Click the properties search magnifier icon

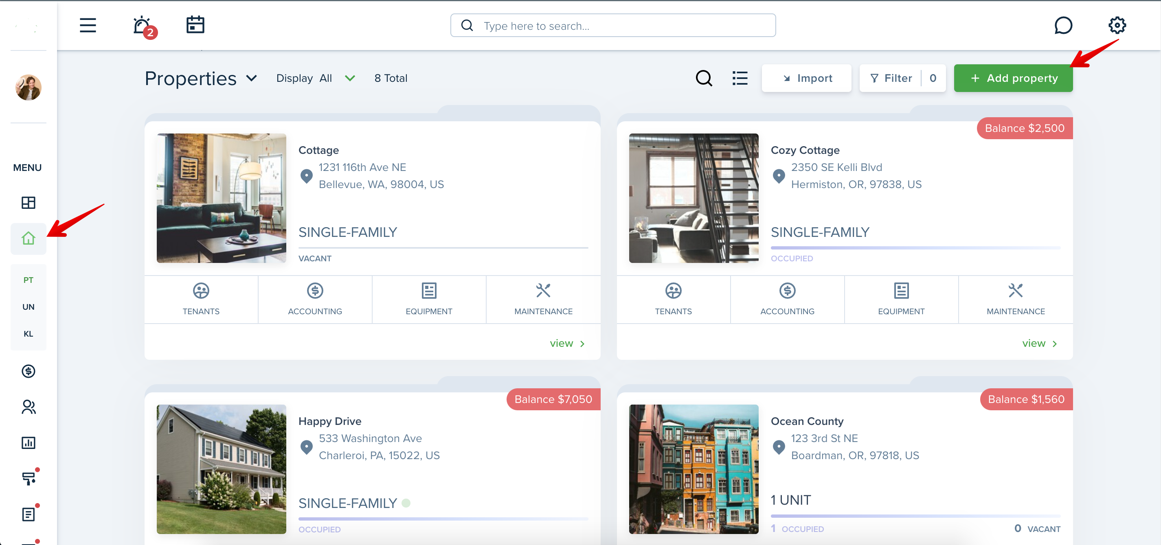[704, 79]
